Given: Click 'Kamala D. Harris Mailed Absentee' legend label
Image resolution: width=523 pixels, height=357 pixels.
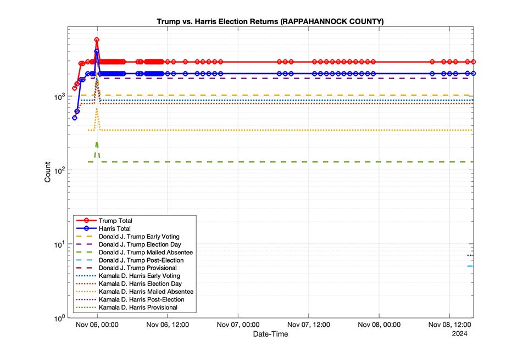Looking at the screenshot, I should click(146, 292).
